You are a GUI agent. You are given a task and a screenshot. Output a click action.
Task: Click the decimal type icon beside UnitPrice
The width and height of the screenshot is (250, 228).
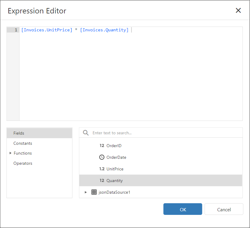pyautogui.click(x=102, y=169)
